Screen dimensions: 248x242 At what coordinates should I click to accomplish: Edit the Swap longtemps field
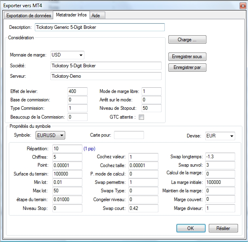click(219, 157)
